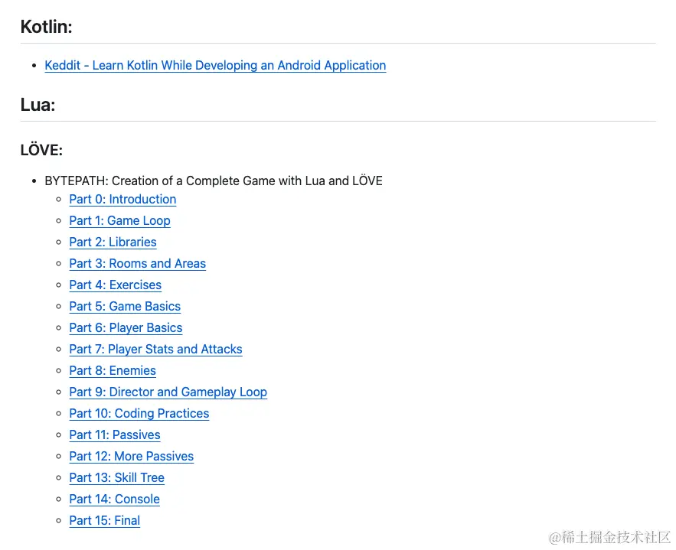The width and height of the screenshot is (676, 550).
Task: Open Part 14: Console link
Action: click(x=114, y=500)
